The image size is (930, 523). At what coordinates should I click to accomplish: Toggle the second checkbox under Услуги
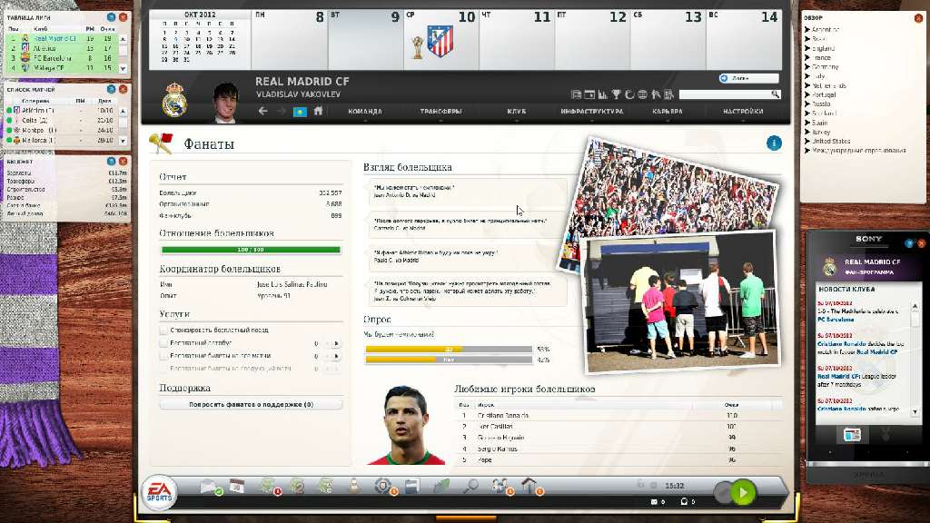tap(163, 342)
